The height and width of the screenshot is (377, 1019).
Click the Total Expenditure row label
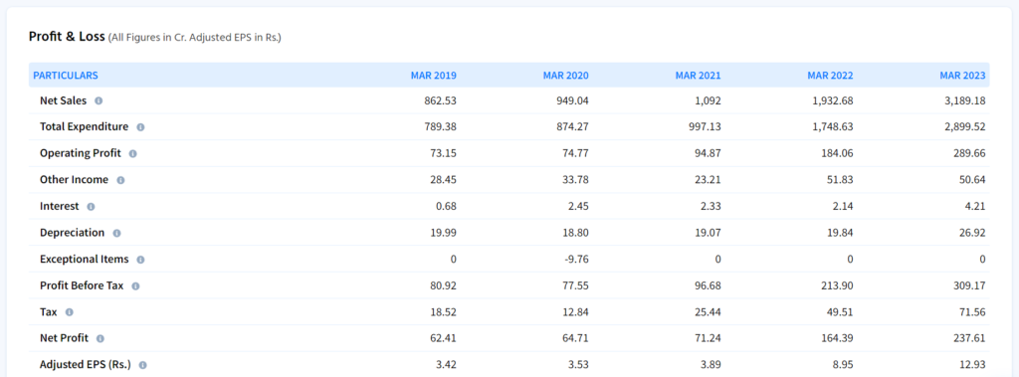(x=84, y=126)
